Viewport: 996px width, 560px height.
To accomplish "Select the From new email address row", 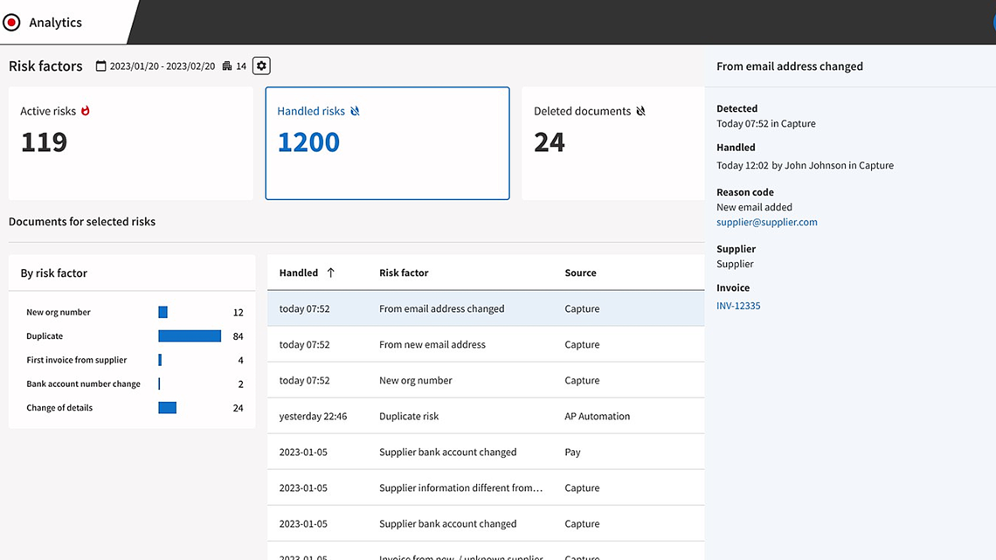I will coord(485,344).
